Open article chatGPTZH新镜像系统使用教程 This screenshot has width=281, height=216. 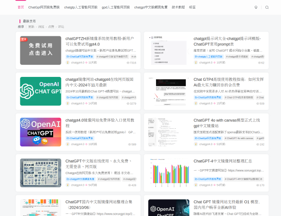coord(99,41)
